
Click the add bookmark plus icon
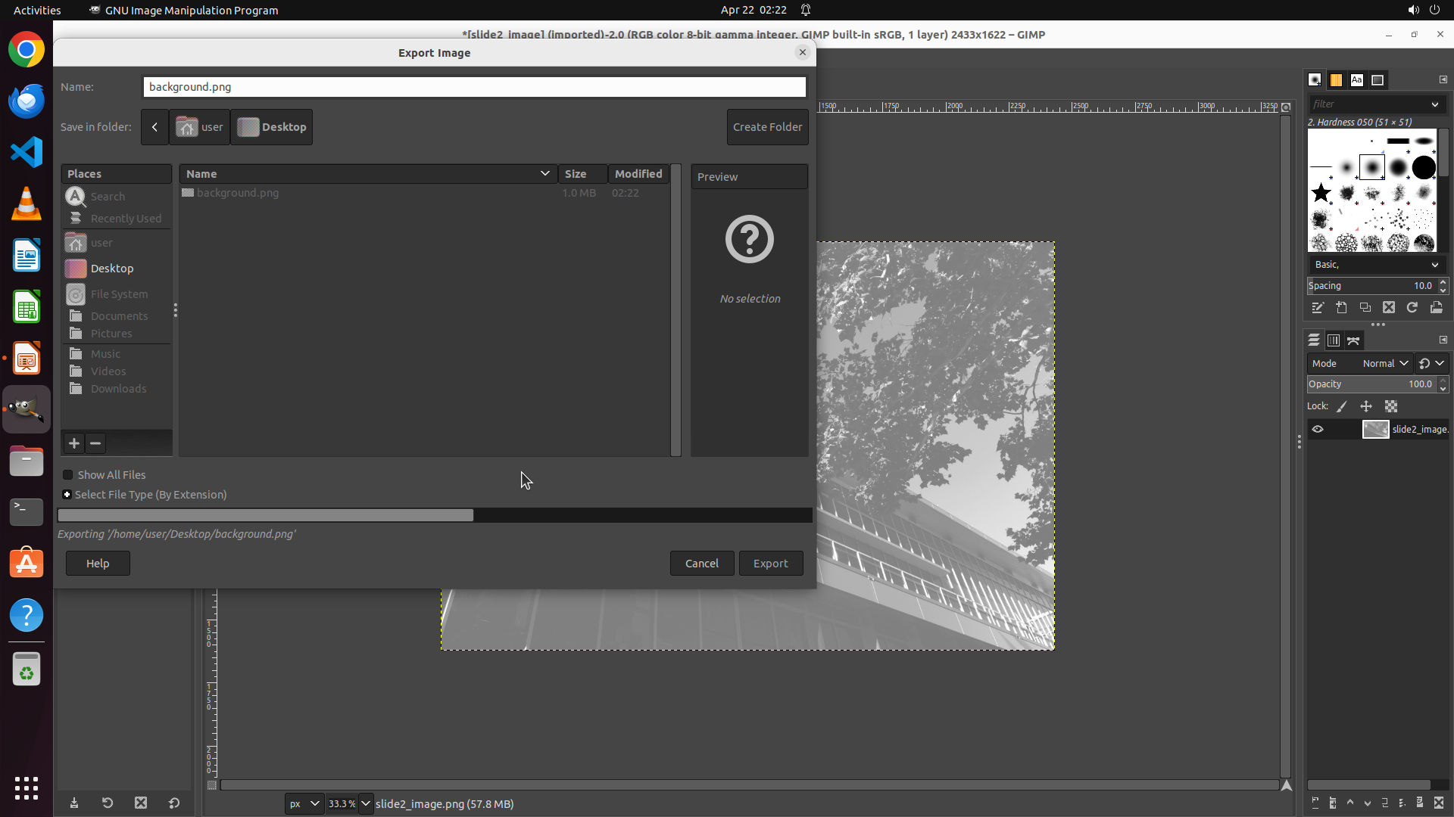tap(74, 444)
